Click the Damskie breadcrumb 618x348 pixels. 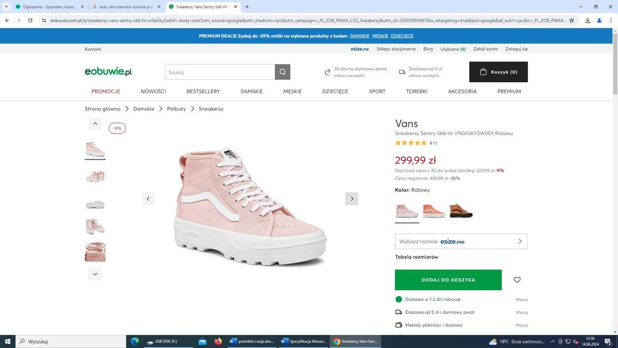[143, 109]
